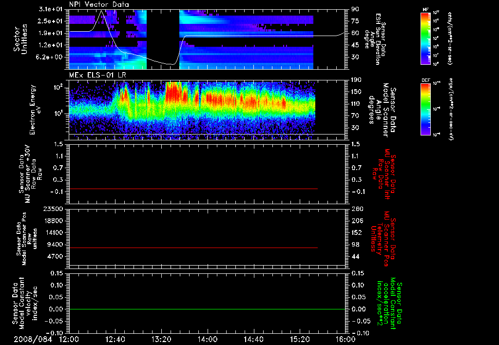The width and height of the screenshot is (499, 345).
Task: Select the "MEx ELS-01 LR" panel title
Action: click(97, 75)
